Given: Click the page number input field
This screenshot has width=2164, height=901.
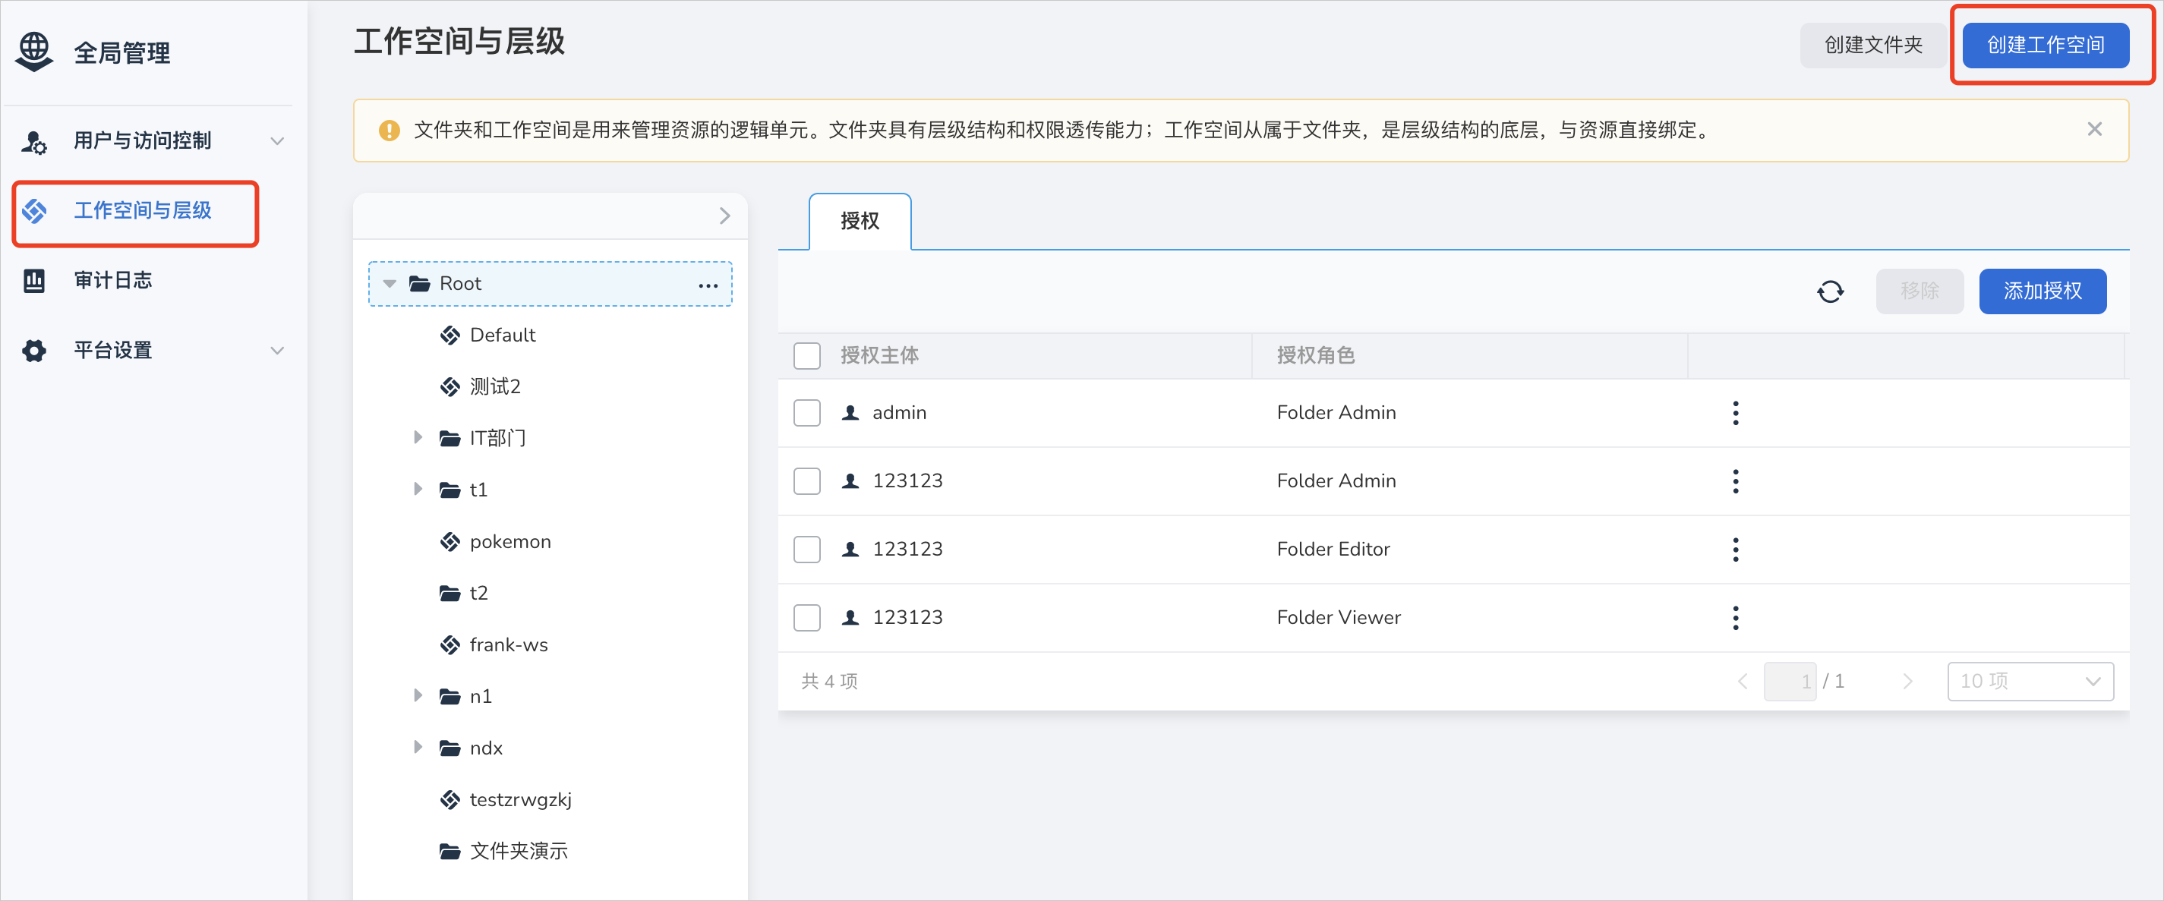Looking at the screenshot, I should [x=1790, y=682].
